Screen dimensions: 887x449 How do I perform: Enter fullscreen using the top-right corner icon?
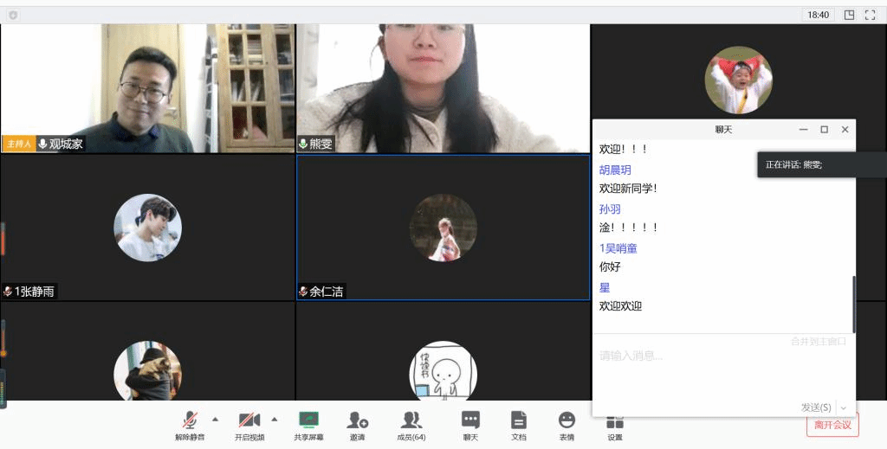coord(871,15)
